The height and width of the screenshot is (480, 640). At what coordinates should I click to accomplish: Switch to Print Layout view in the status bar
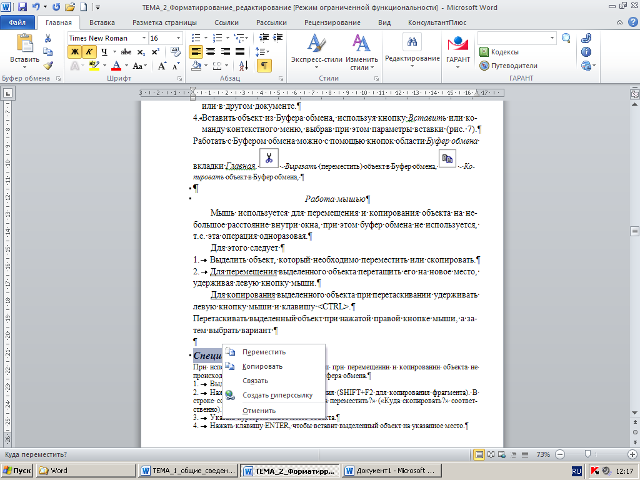click(479, 454)
